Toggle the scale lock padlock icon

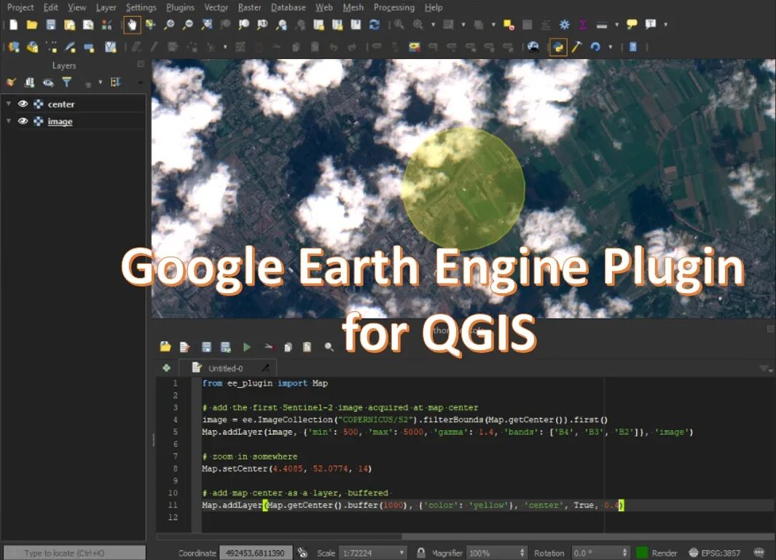[x=420, y=553]
